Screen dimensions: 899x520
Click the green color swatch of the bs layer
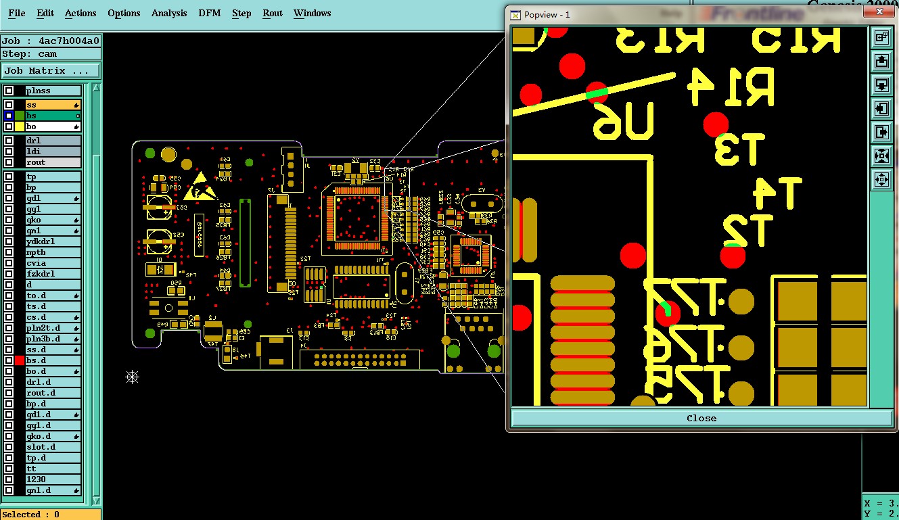pyautogui.click(x=20, y=116)
